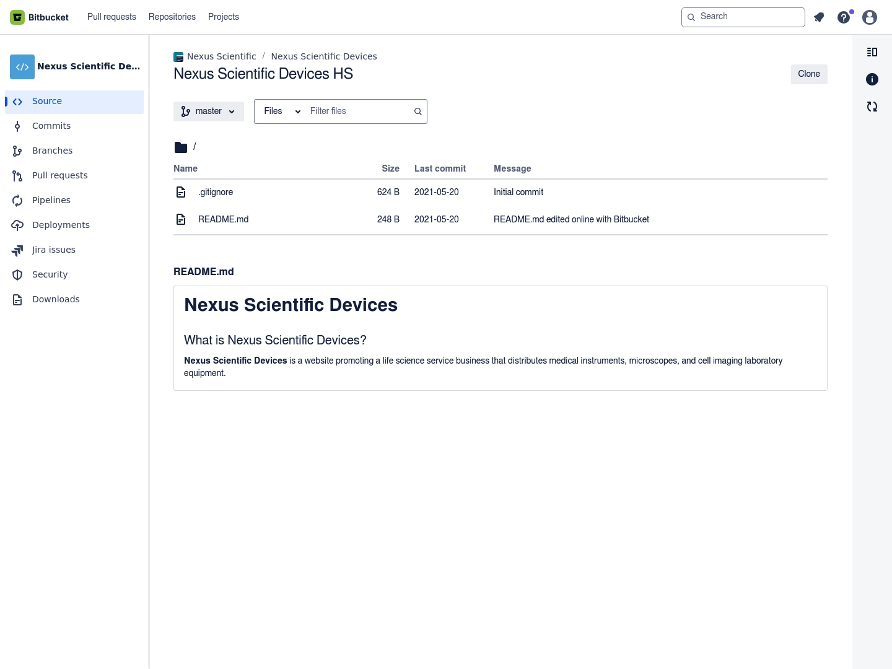Click the Source angle brackets icon
Image resolution: width=892 pixels, height=669 pixels.
click(17, 102)
